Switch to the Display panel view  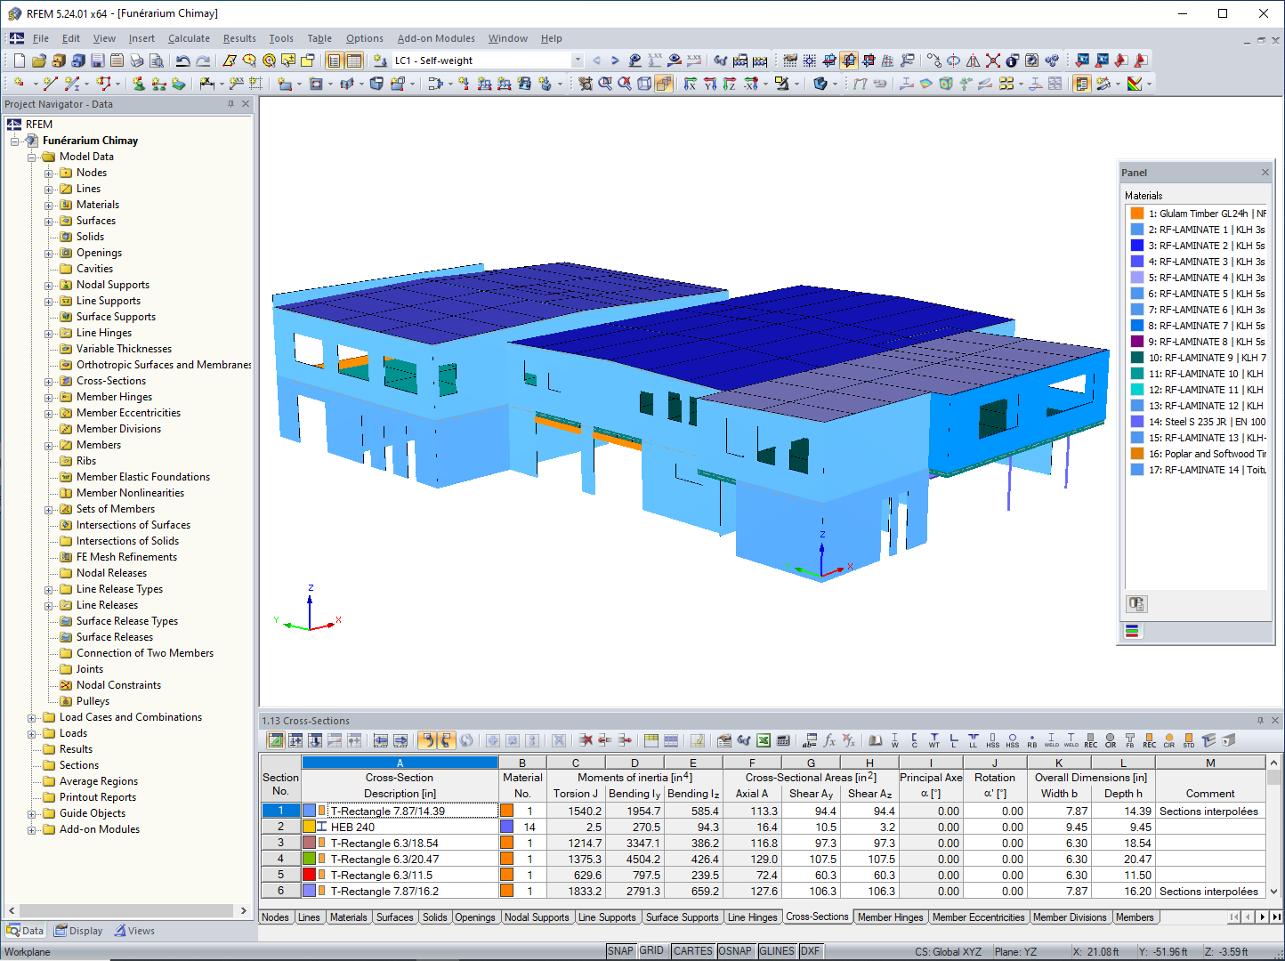pyautogui.click(x=78, y=930)
